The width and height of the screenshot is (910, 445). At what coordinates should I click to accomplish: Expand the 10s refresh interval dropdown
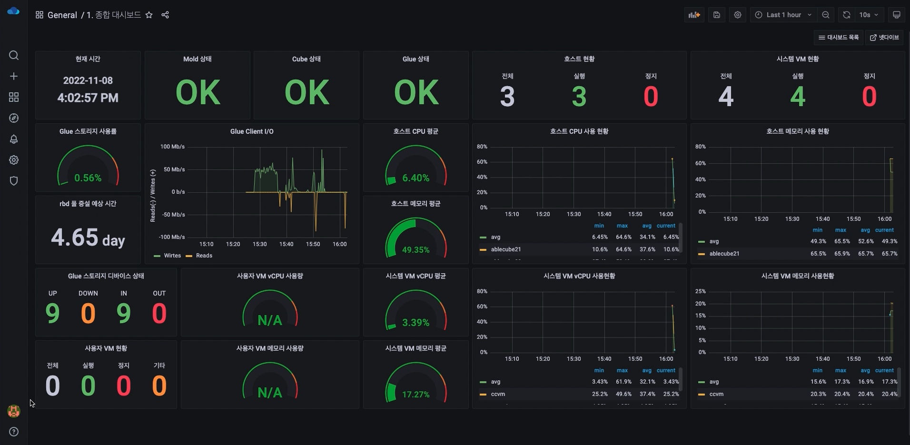coord(869,15)
